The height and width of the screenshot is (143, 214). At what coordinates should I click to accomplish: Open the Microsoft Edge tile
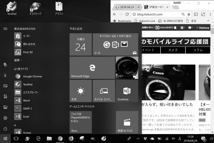click(92, 68)
